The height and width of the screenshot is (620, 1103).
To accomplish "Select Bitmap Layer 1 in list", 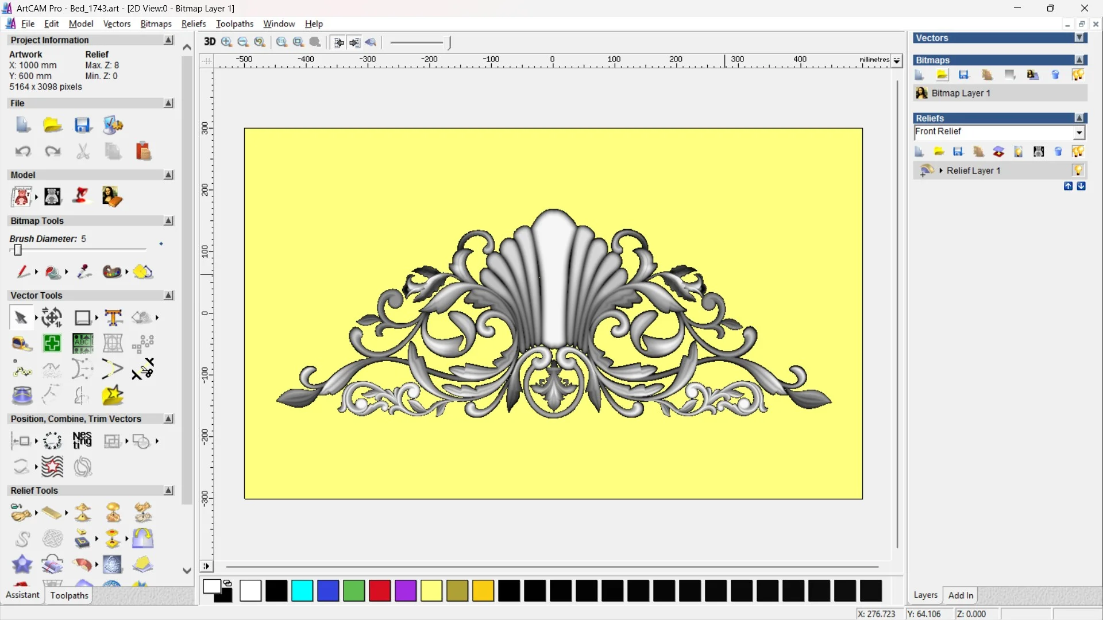I will 961,93.
